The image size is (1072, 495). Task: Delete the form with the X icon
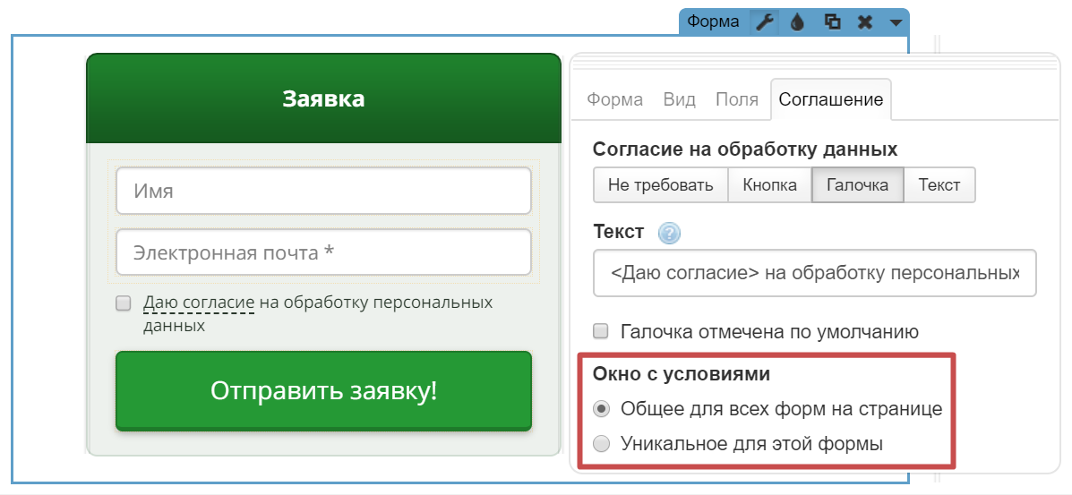click(864, 22)
